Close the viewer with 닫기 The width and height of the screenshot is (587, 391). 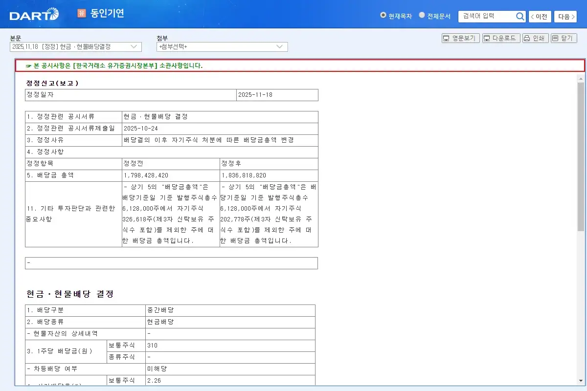tap(564, 38)
